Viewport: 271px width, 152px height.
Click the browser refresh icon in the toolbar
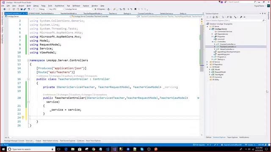pos(108,9)
